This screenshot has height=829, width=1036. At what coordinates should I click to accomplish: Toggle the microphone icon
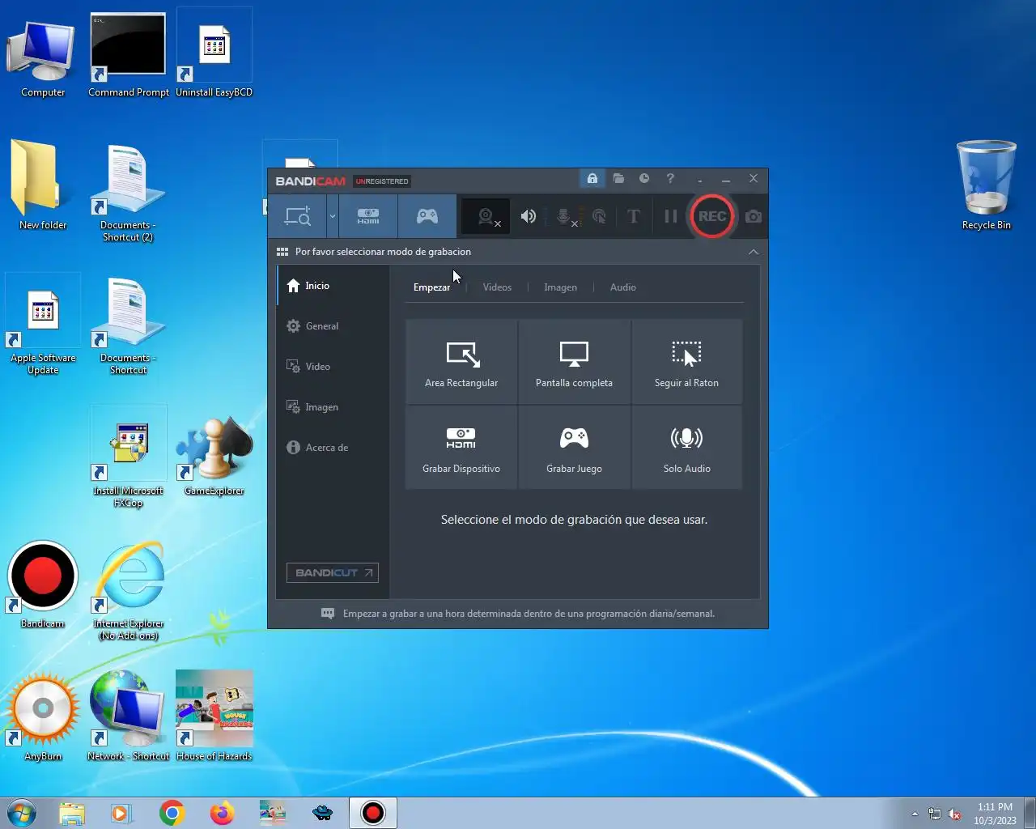click(565, 216)
